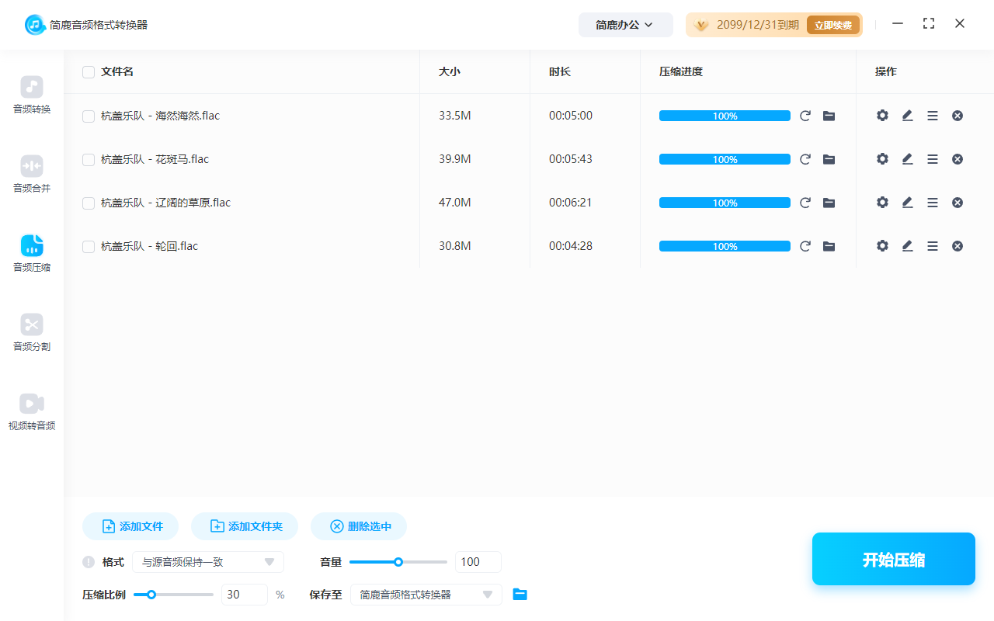The height and width of the screenshot is (621, 994).
Task: Click inside the 压缩比例 value field showing 30
Action: [244, 594]
